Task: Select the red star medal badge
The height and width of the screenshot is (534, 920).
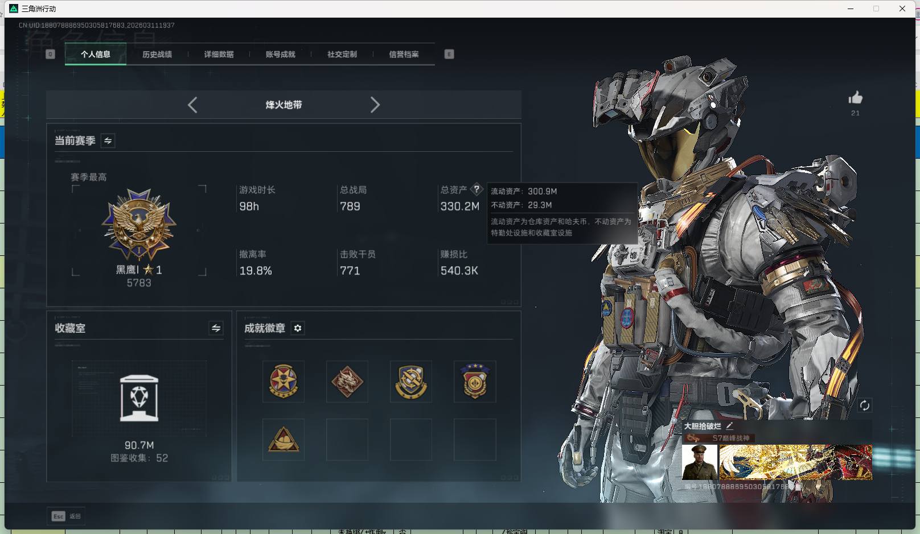Action: point(283,381)
